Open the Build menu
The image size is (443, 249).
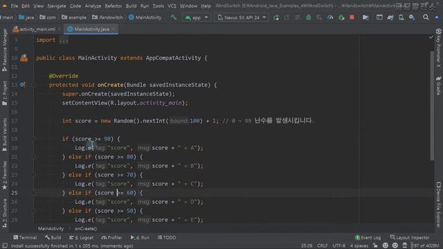point(131,6)
